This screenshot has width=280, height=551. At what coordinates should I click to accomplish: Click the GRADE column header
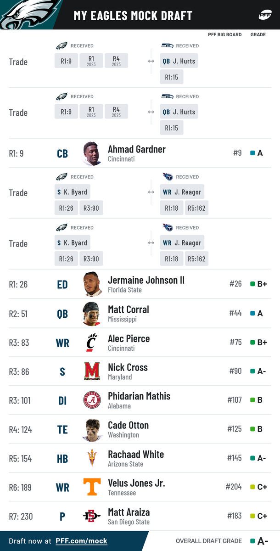[258, 34]
